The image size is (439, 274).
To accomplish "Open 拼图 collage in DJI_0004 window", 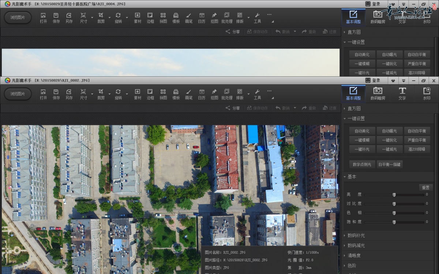I will (163, 18).
